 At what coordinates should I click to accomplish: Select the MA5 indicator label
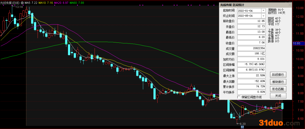[31, 3]
